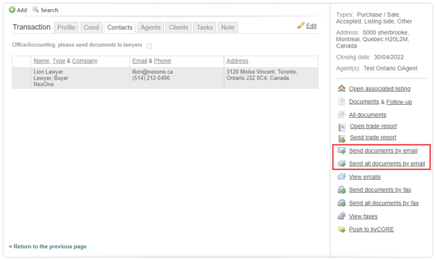The width and height of the screenshot is (436, 260).
Task: Open the Note tab
Action: (x=228, y=27)
